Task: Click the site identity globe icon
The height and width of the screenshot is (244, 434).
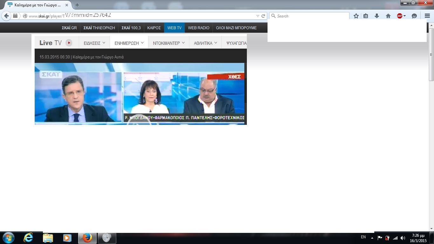Action: pyautogui.click(x=25, y=16)
